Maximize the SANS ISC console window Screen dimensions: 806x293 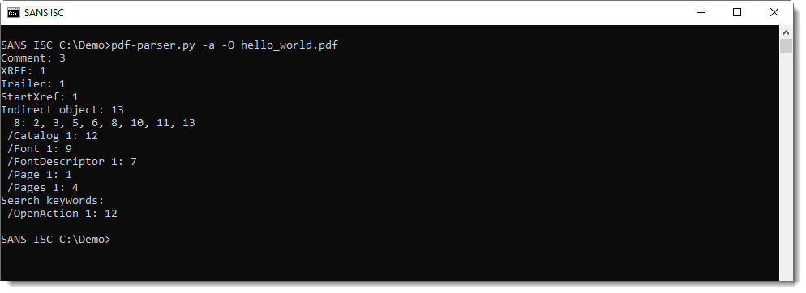736,13
